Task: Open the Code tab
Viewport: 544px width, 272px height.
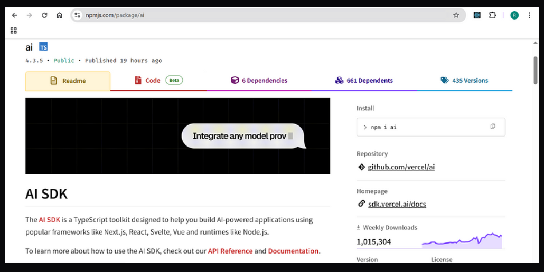Action: pos(158,81)
